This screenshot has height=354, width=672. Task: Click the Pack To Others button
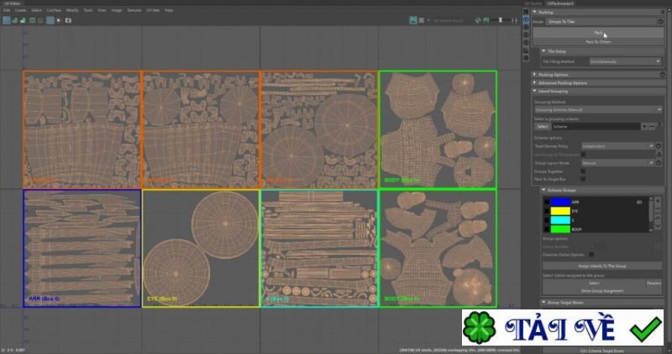point(598,41)
